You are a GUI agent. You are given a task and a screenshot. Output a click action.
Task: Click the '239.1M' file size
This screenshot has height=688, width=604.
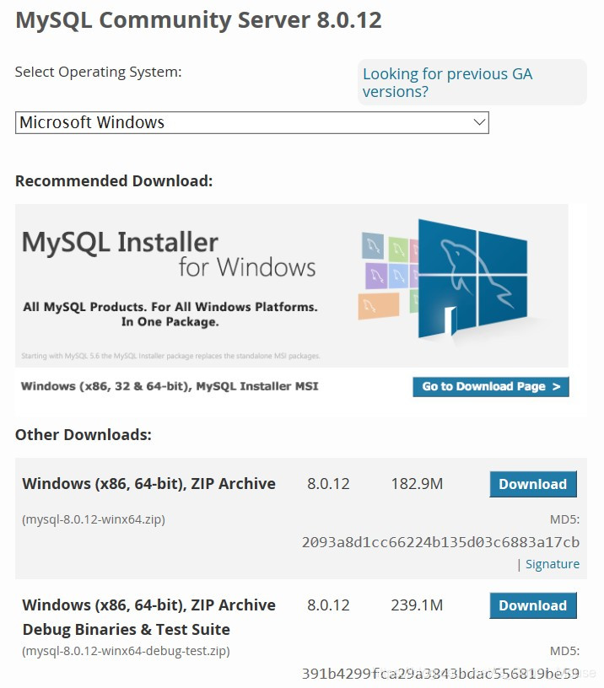pyautogui.click(x=417, y=605)
